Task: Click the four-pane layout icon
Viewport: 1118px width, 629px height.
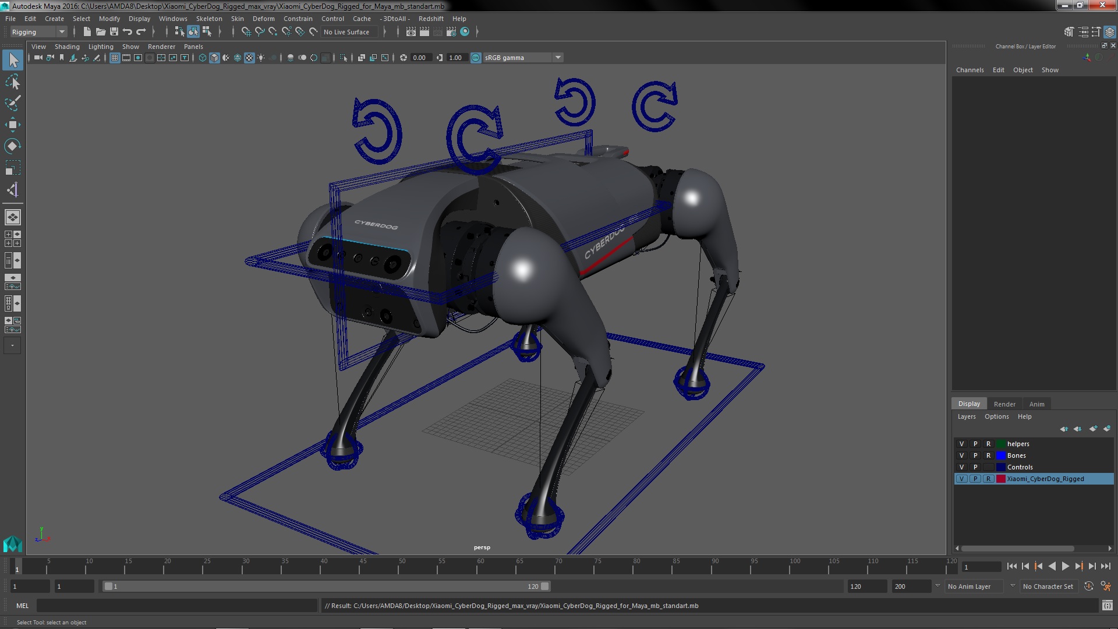Action: coord(13,239)
